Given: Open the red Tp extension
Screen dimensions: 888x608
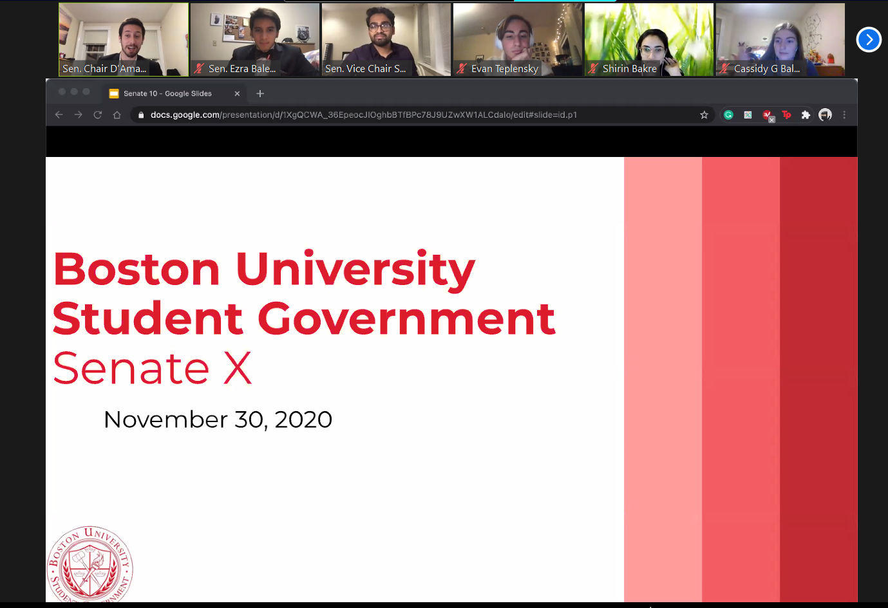Looking at the screenshot, I should click(786, 115).
